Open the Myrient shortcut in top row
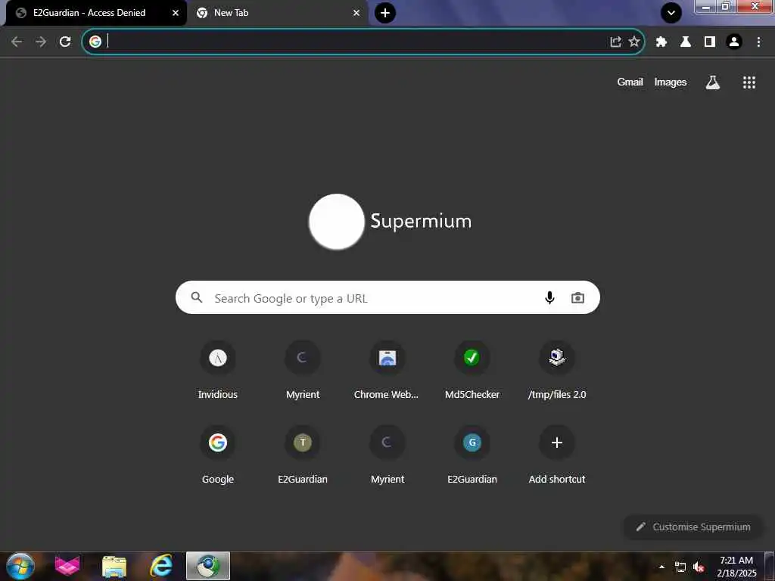This screenshot has height=581, width=775. (x=303, y=370)
